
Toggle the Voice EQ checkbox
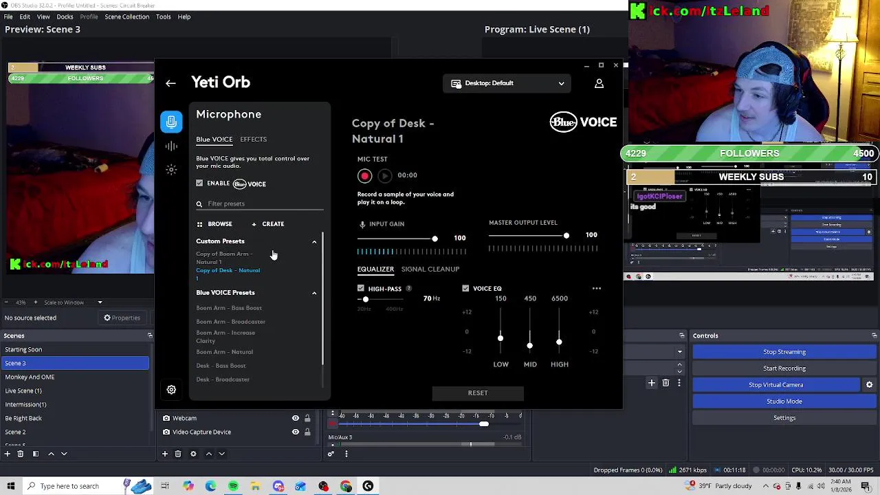point(465,289)
